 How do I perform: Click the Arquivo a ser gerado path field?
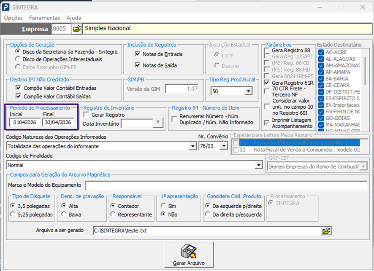point(207,231)
